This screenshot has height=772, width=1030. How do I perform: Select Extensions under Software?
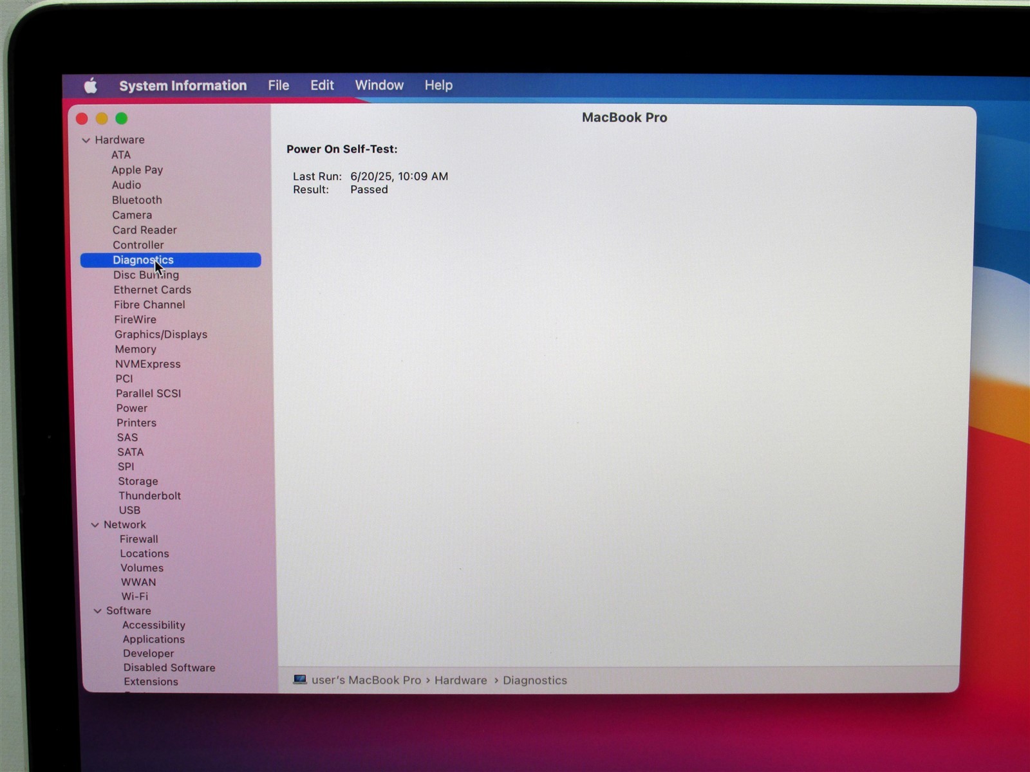point(151,682)
